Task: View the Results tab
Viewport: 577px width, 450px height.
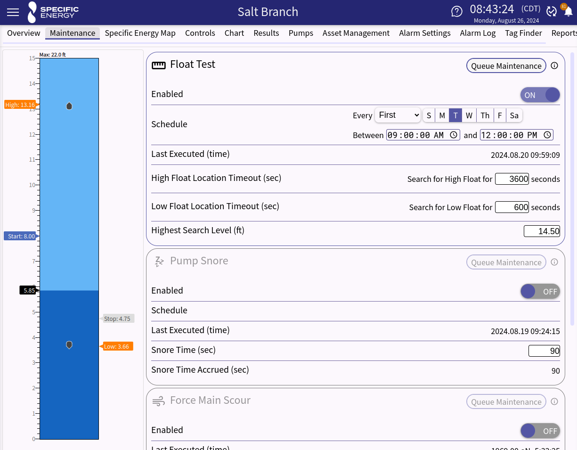Action: (266, 33)
